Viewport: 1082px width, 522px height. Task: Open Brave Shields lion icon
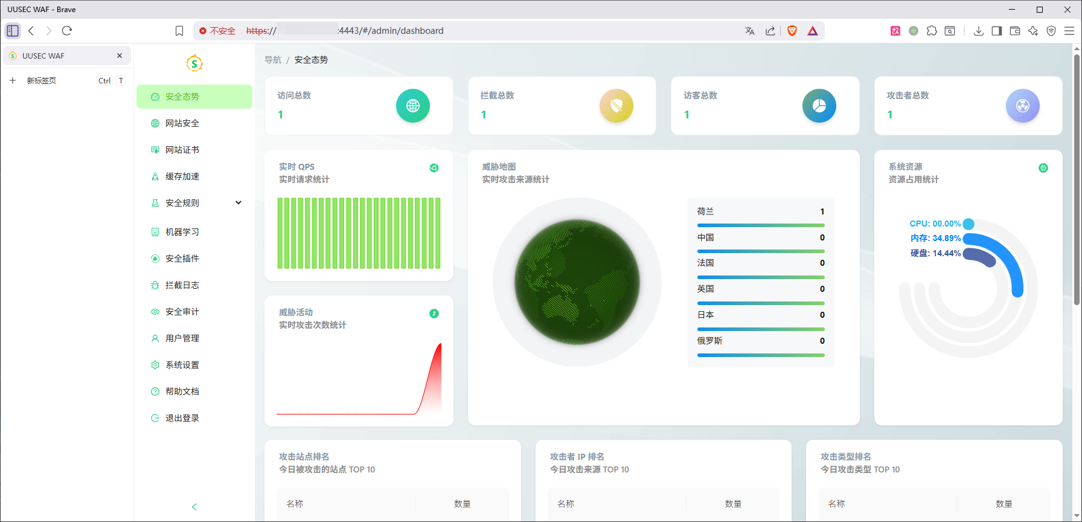point(792,31)
